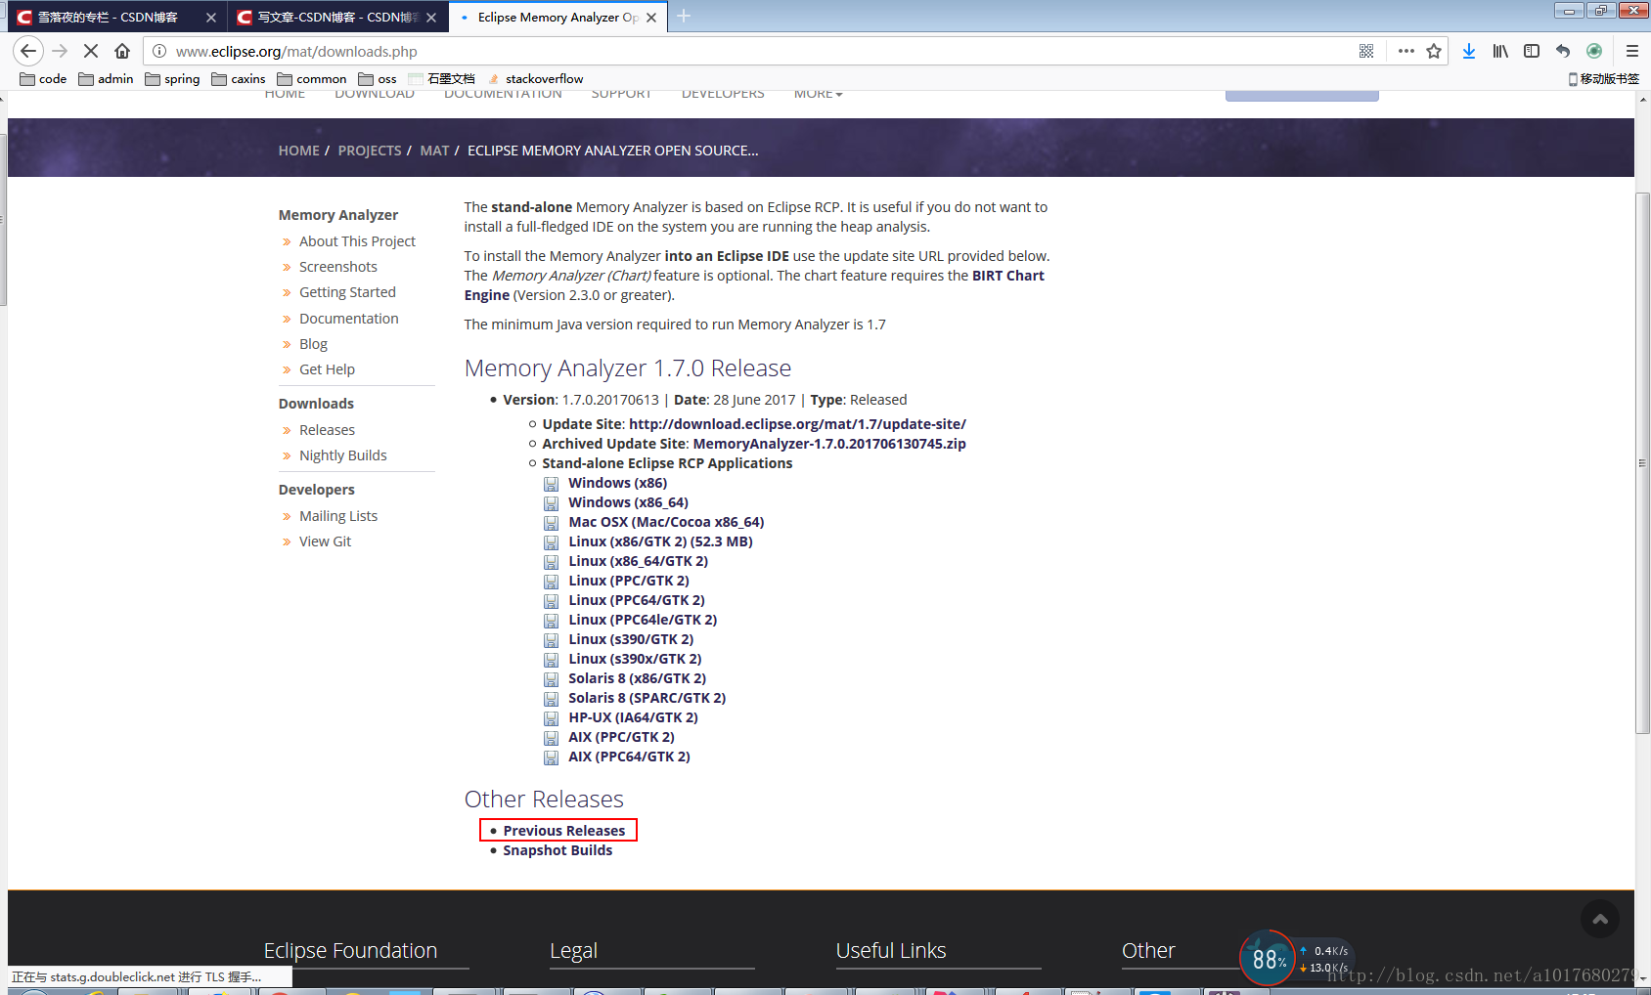Click the disk icon beside Mac OSX download

point(552,523)
